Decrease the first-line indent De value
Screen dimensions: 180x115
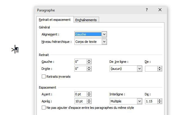[x=160, y=70]
